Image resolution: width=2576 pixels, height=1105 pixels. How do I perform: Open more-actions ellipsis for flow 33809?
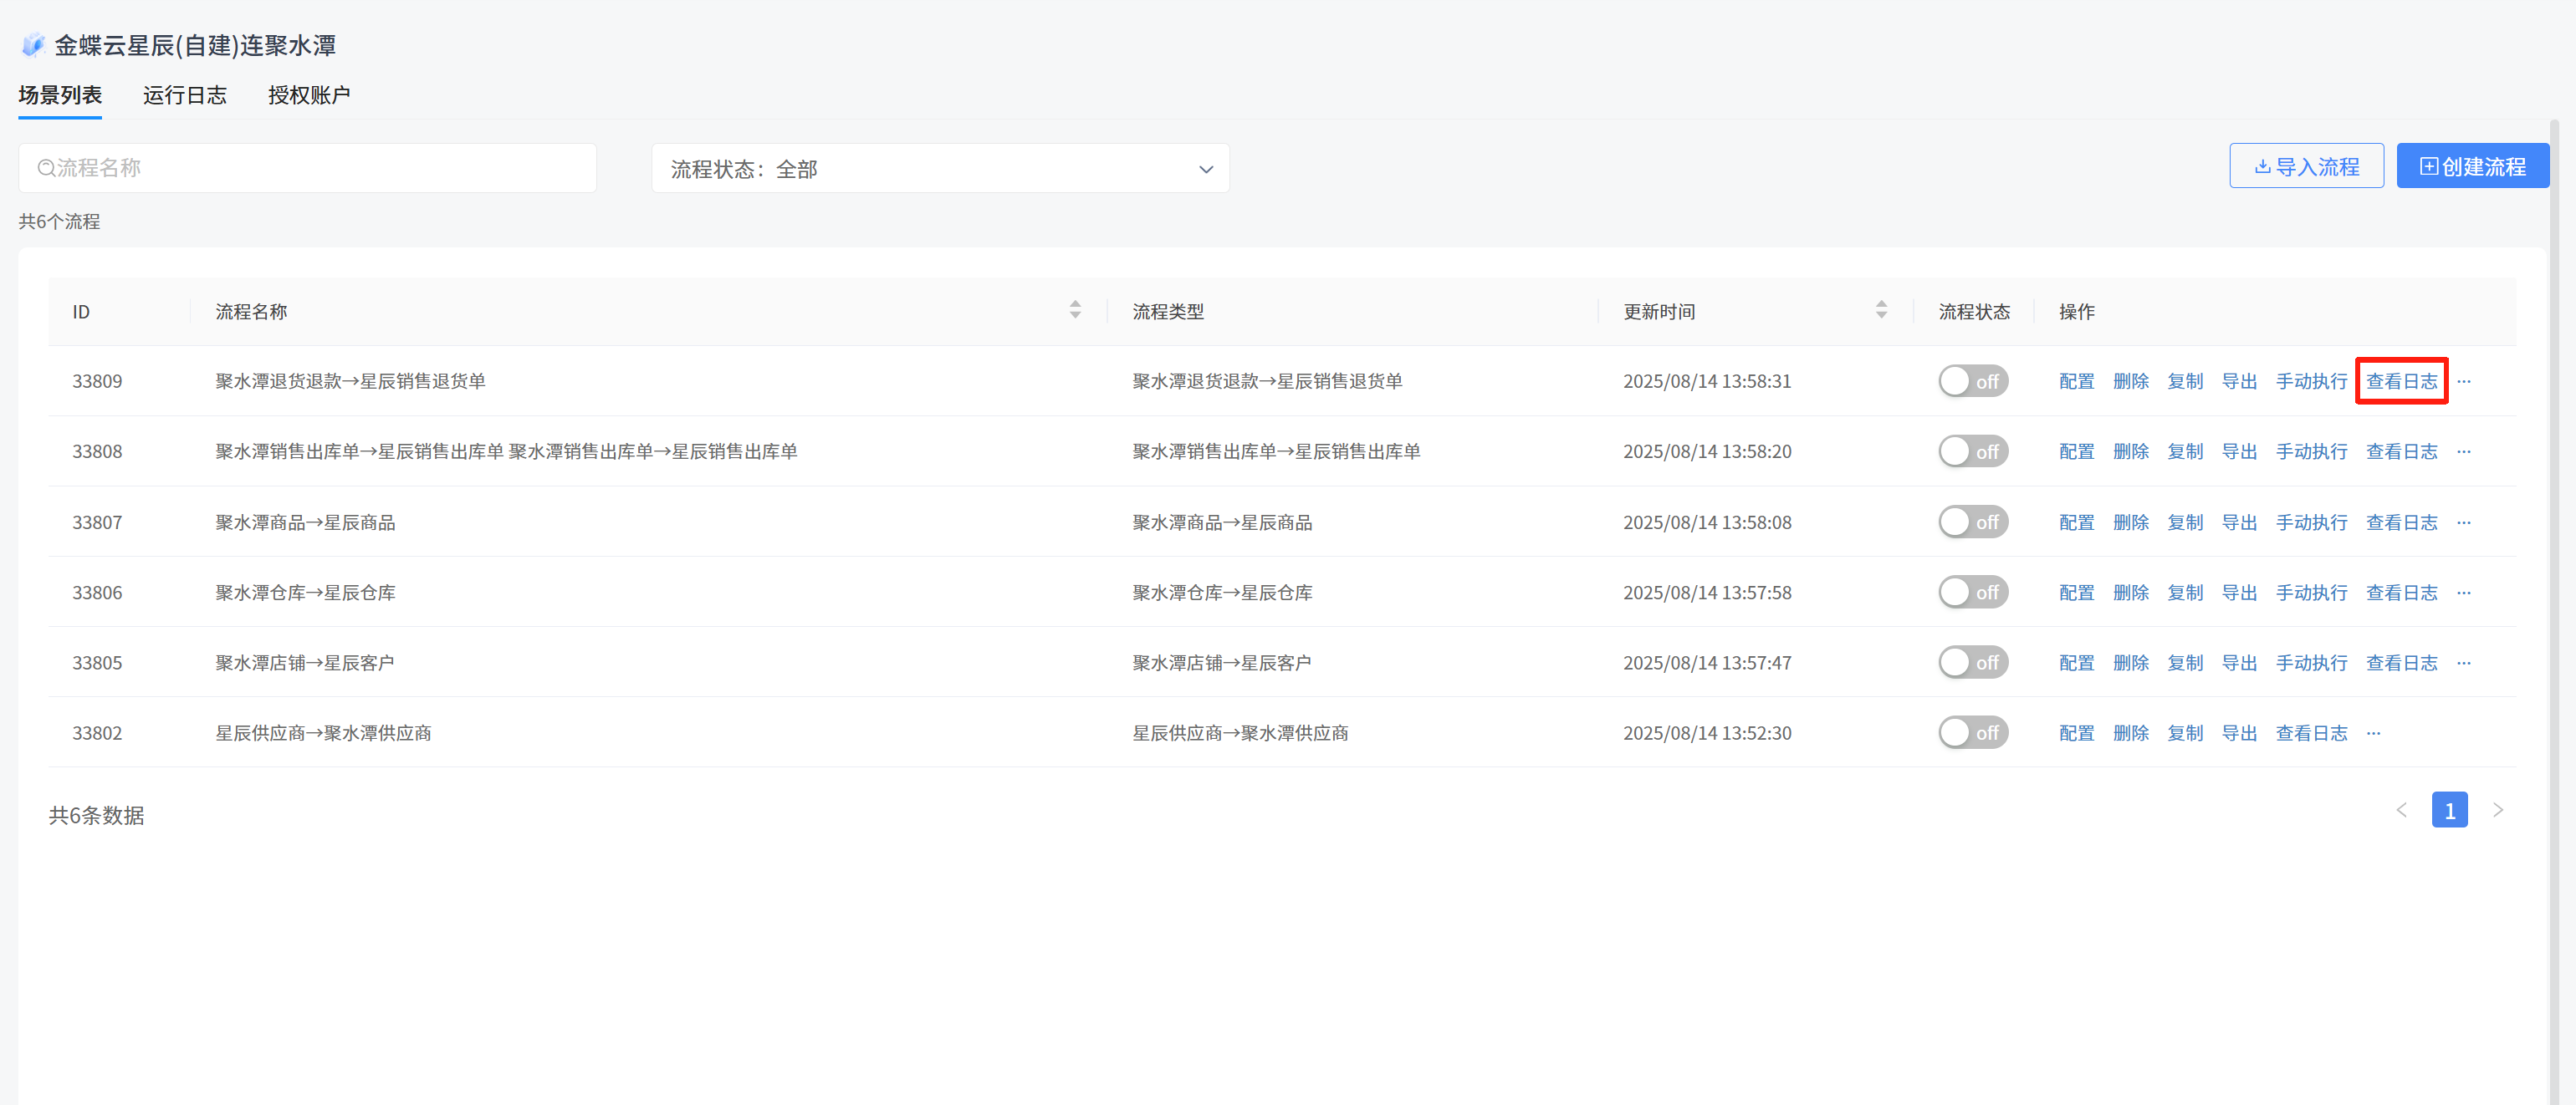point(2464,382)
